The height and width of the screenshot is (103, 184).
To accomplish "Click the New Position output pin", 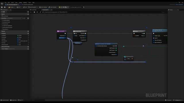I will point(65,38).
